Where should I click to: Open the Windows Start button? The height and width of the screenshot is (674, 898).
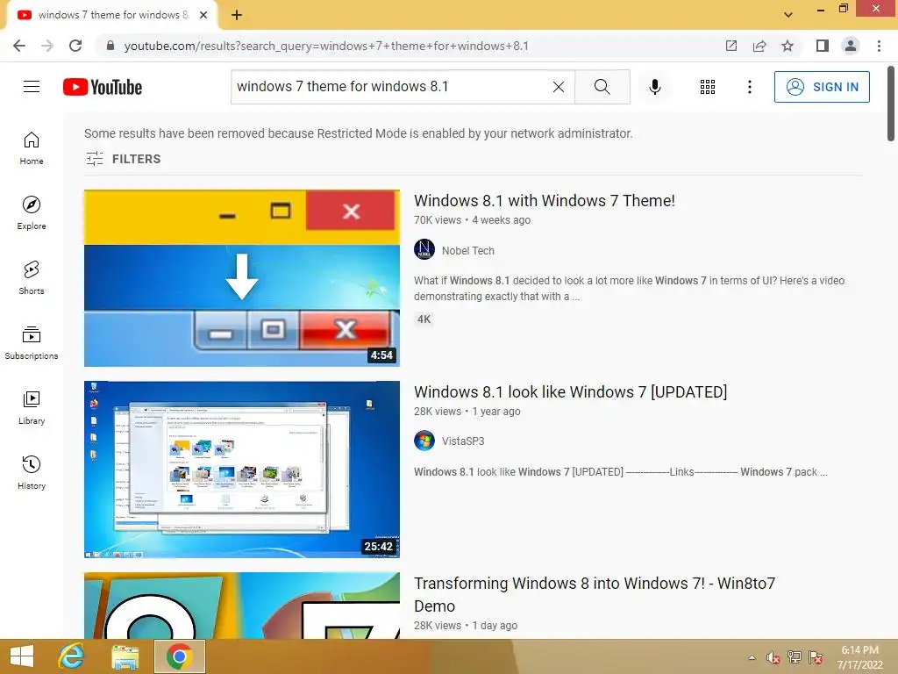click(x=22, y=656)
